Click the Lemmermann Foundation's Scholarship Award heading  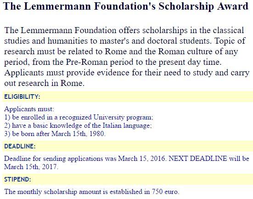pos(126,6)
